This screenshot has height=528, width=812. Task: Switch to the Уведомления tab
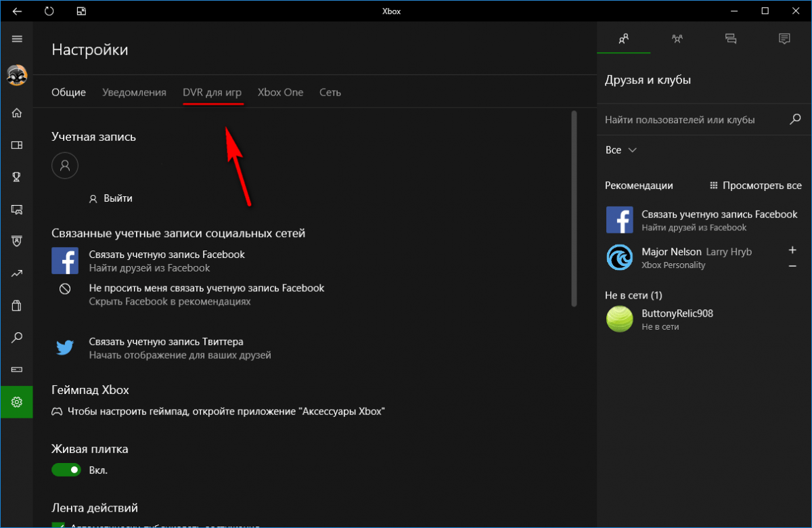point(134,92)
